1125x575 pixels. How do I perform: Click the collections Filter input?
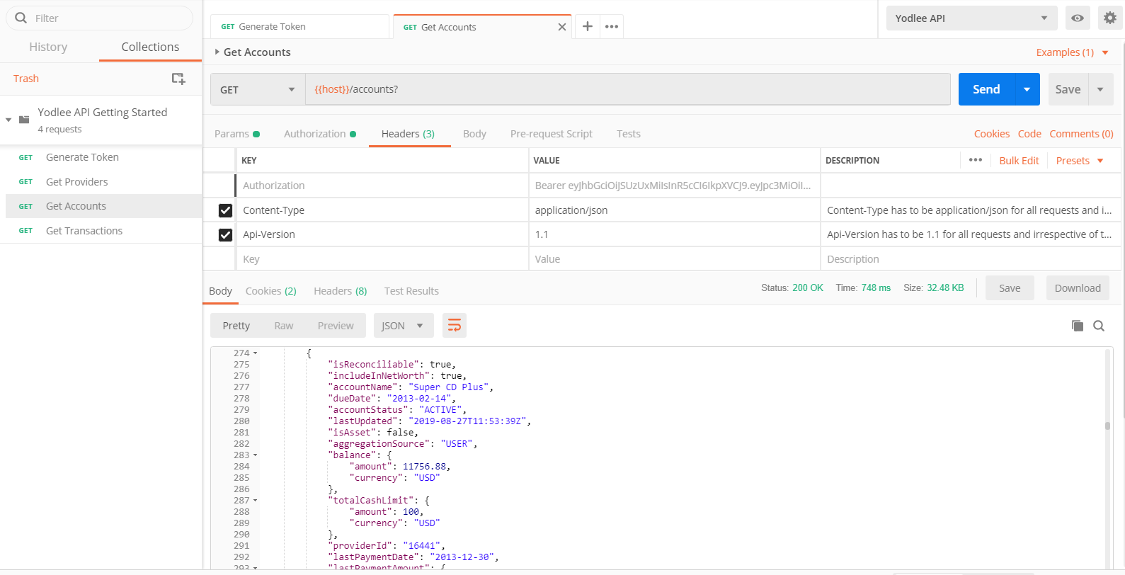[x=99, y=18]
